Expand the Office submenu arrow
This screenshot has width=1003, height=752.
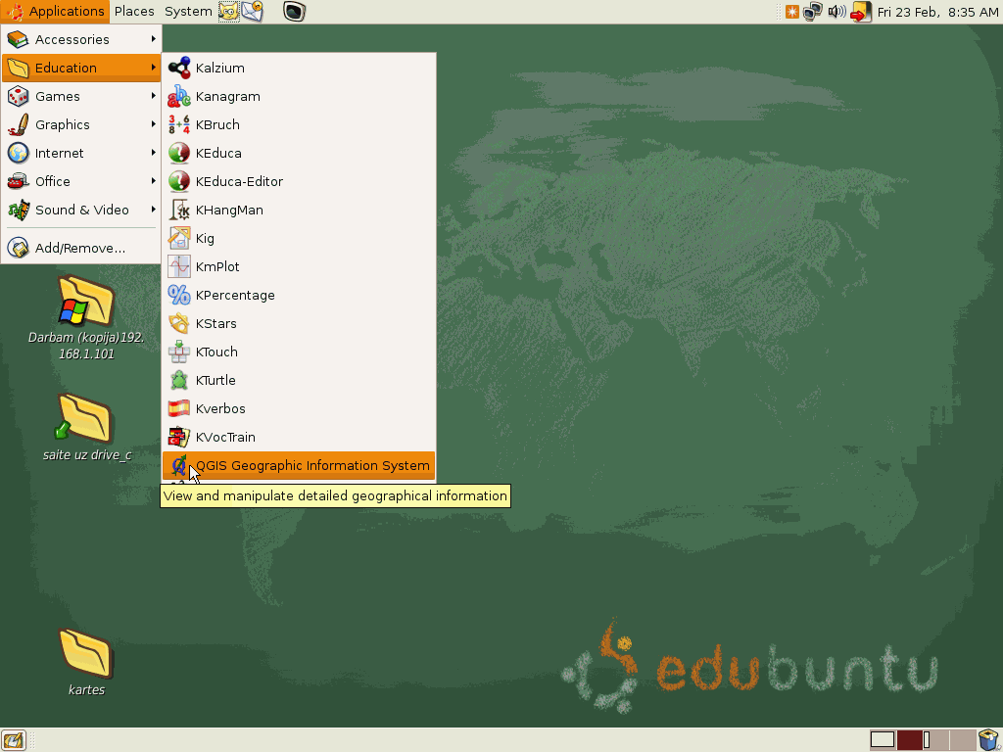pyautogui.click(x=154, y=181)
